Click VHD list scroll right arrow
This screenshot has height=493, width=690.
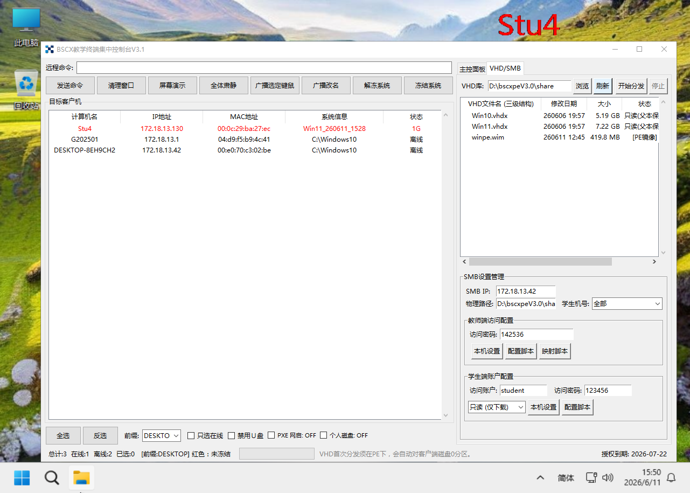[654, 261]
